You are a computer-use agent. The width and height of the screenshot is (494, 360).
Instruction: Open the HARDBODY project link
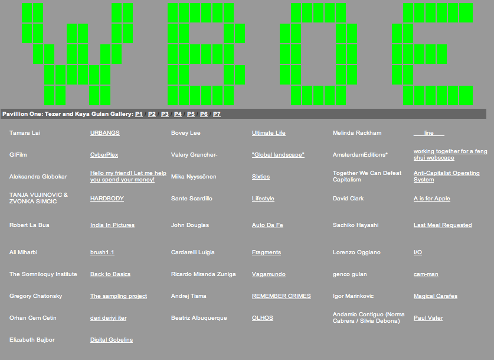[x=107, y=199]
